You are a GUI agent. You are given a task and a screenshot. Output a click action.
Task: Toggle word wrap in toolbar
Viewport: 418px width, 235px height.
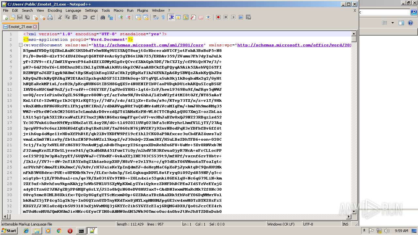[x=156, y=17]
